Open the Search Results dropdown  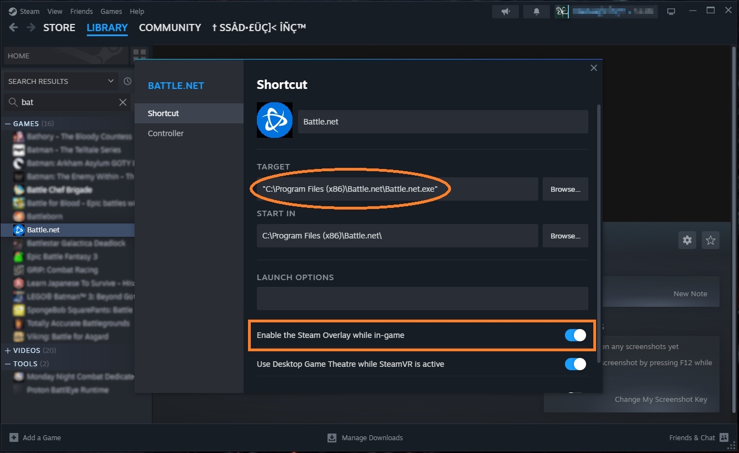pyautogui.click(x=111, y=81)
